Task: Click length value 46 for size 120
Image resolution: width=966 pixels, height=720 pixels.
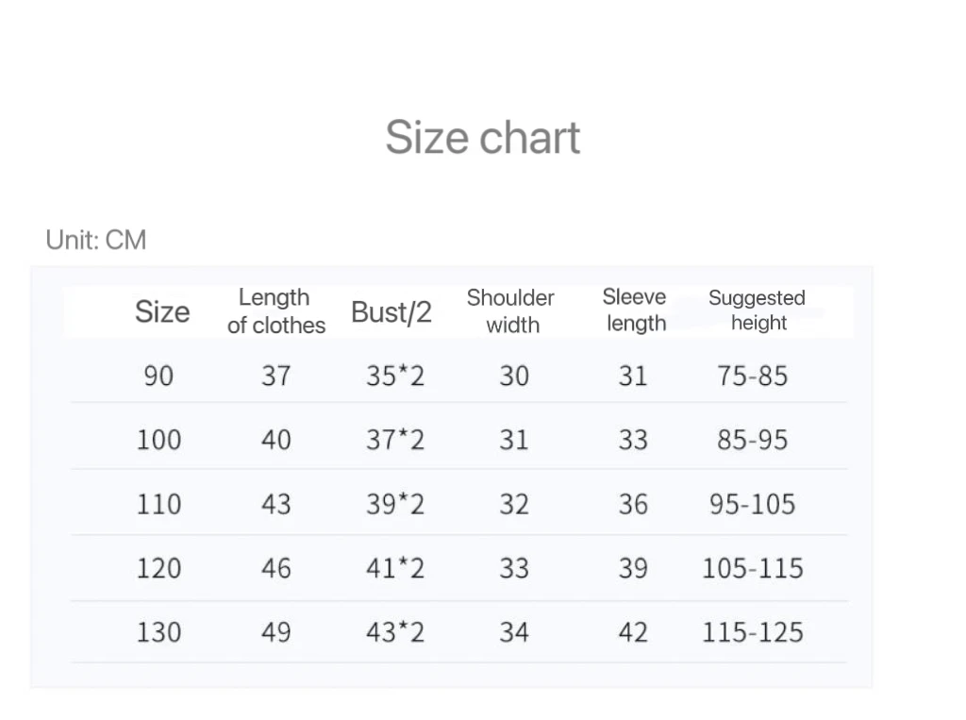Action: pyautogui.click(x=275, y=568)
